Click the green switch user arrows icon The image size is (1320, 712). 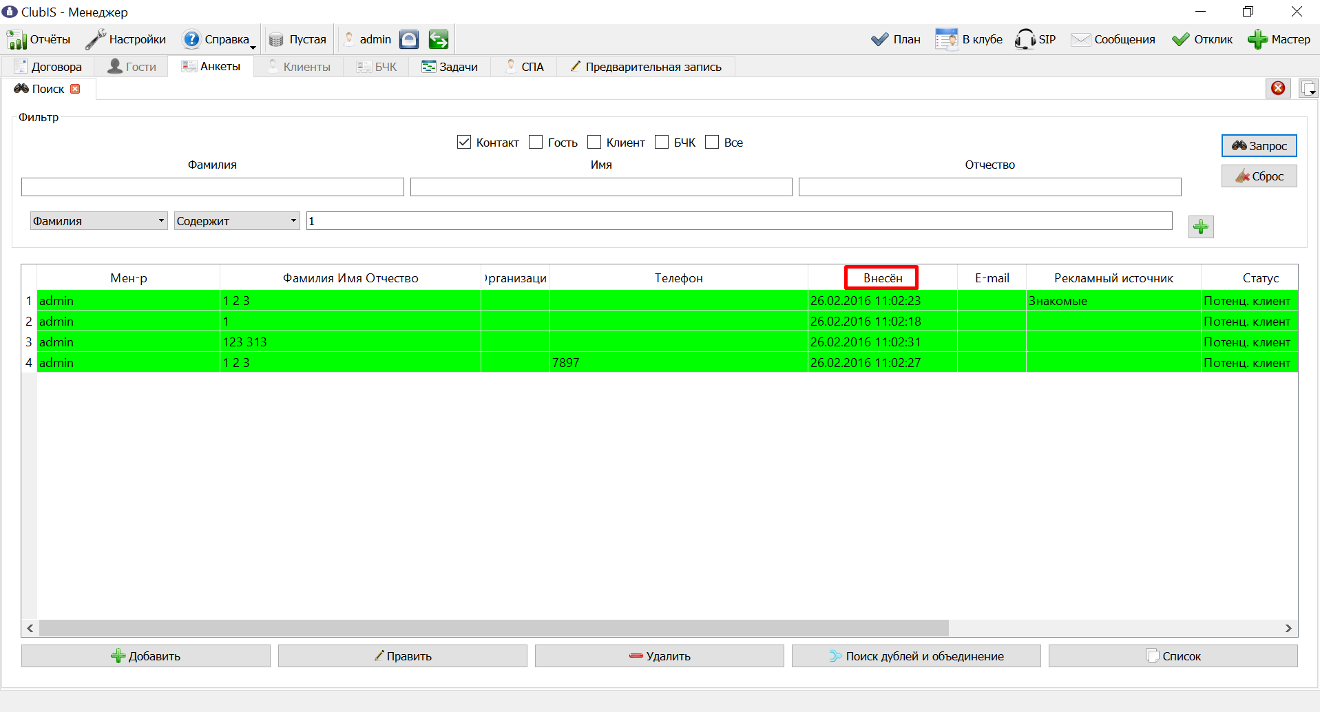point(439,39)
